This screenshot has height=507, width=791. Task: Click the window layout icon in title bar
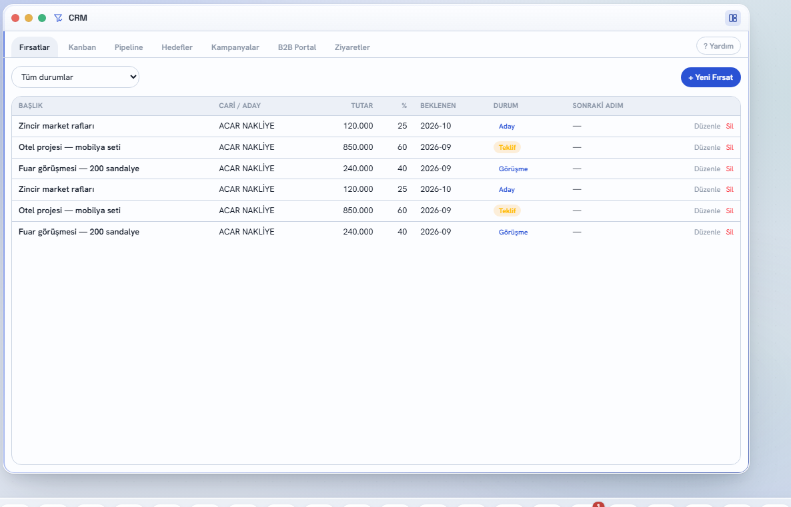(x=732, y=18)
